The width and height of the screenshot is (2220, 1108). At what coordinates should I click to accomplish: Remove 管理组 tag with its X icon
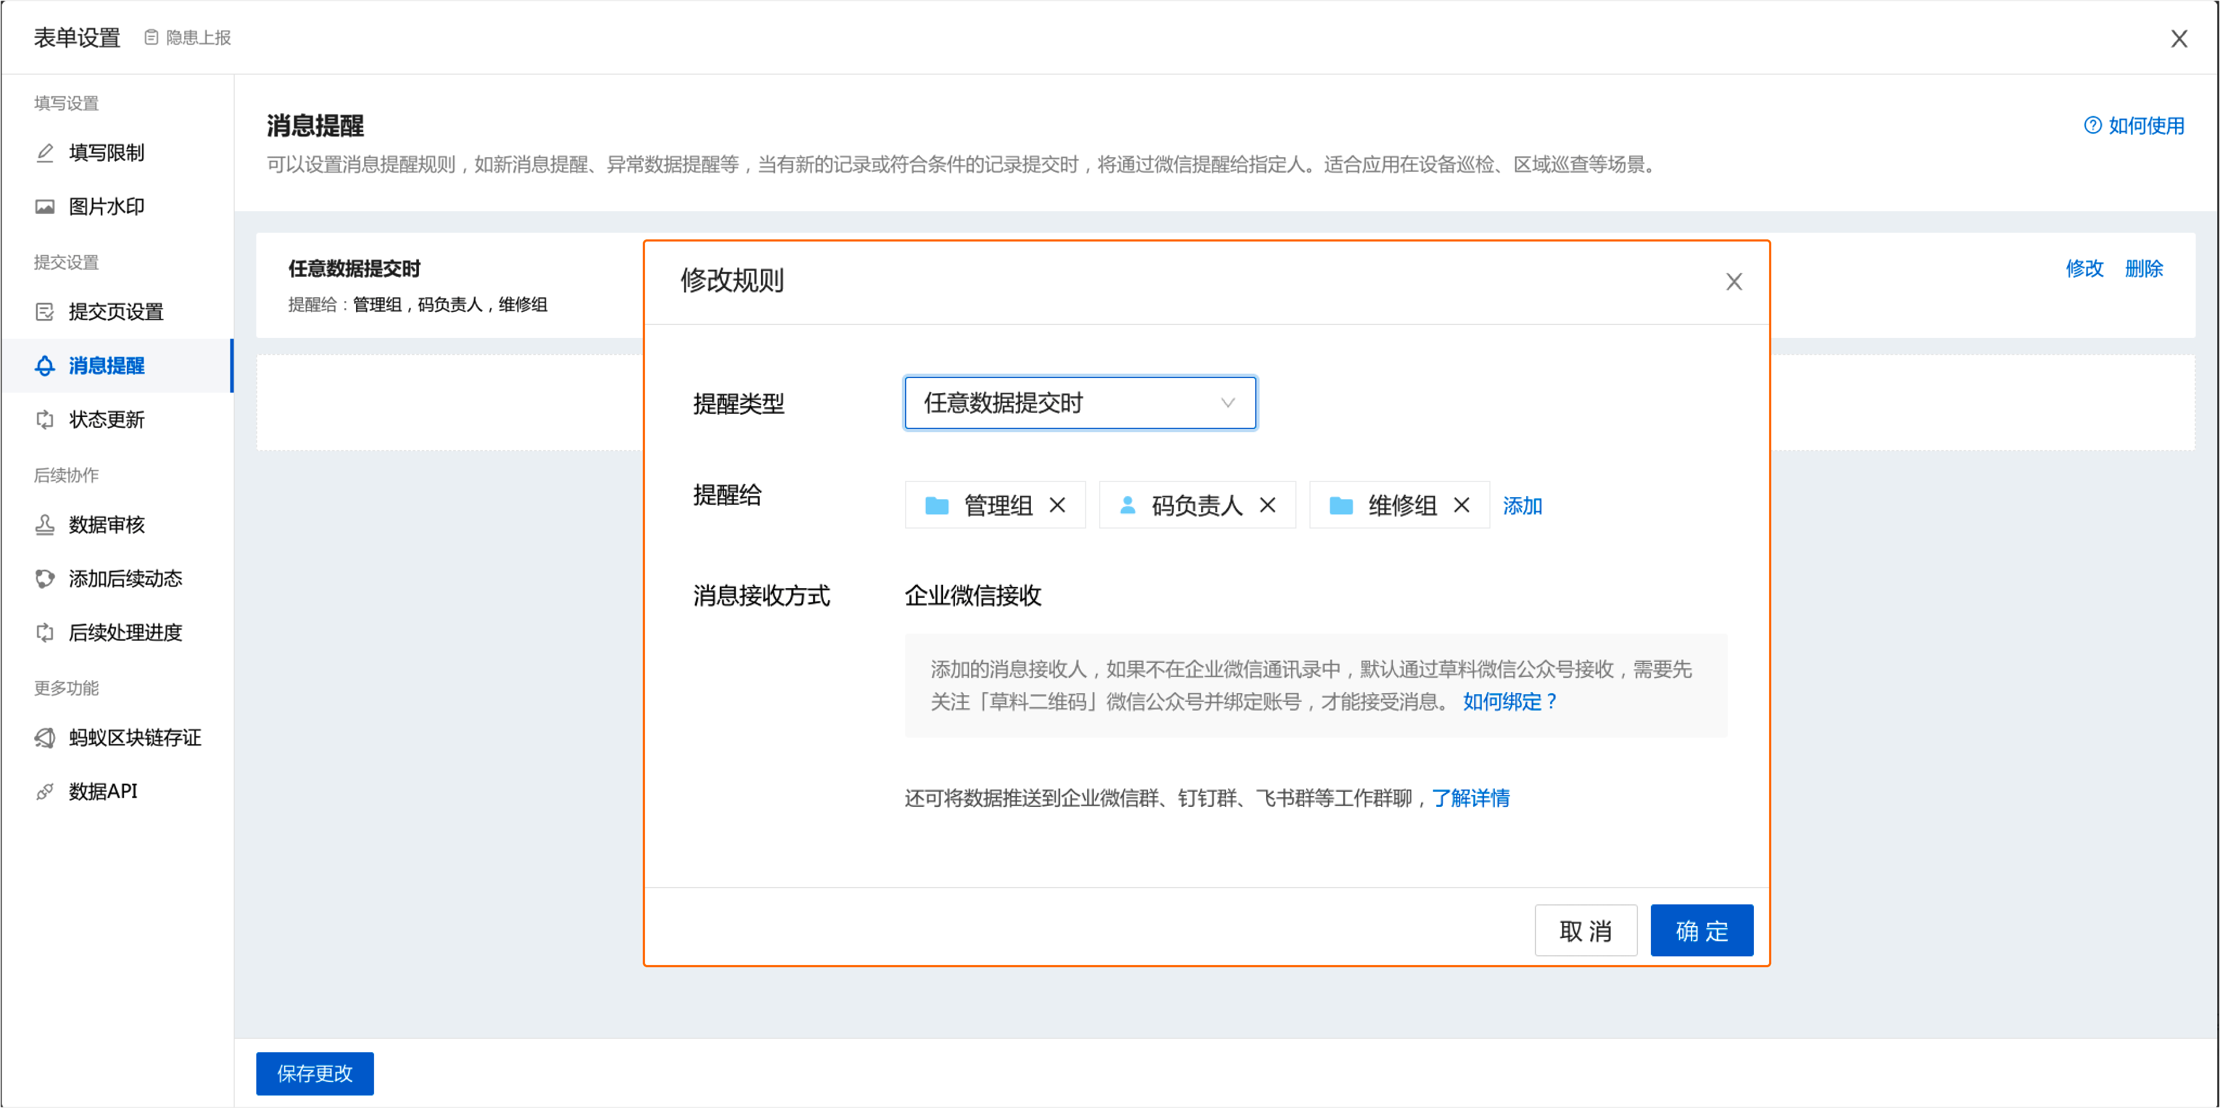1057,505
